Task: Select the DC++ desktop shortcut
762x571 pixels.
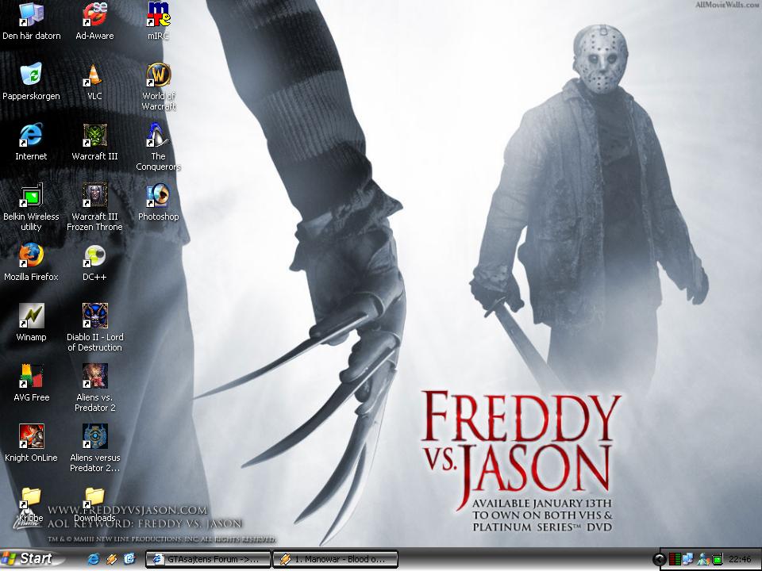Action: (x=94, y=263)
